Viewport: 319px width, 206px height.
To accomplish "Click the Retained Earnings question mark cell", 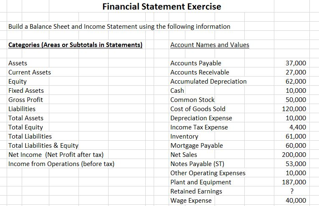I will coord(292,191).
